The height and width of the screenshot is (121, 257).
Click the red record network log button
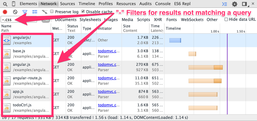pos(5,12)
